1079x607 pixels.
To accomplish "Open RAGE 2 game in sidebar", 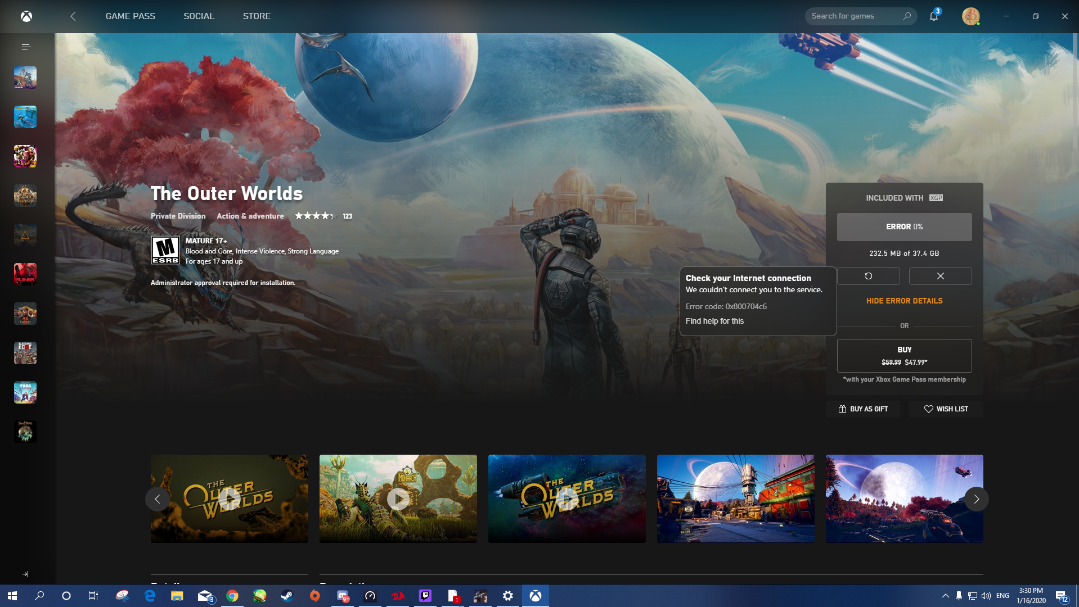I will coord(25,156).
